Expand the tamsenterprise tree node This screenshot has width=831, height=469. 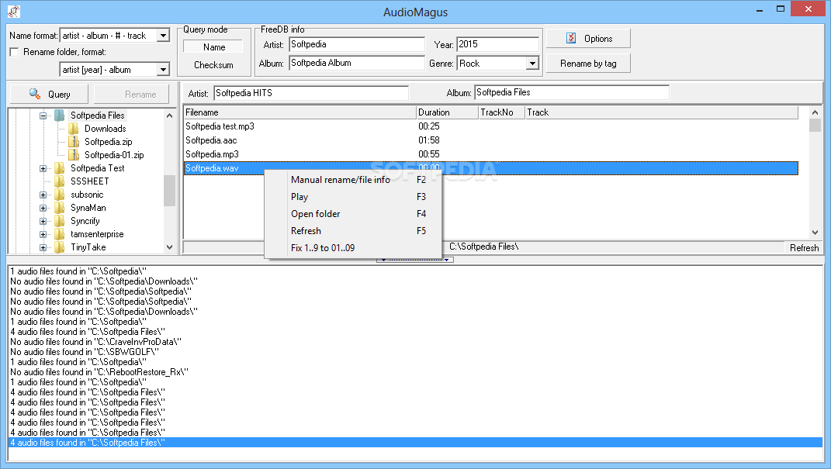(x=43, y=234)
